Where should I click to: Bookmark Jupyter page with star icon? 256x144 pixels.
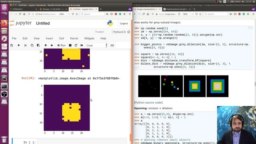(77, 14)
